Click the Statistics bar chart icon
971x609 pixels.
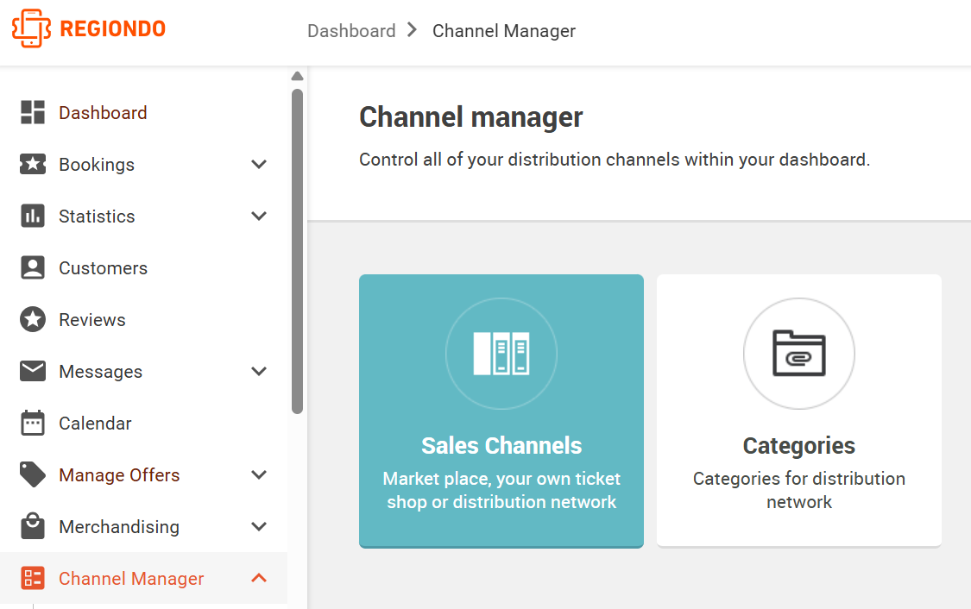coord(33,216)
